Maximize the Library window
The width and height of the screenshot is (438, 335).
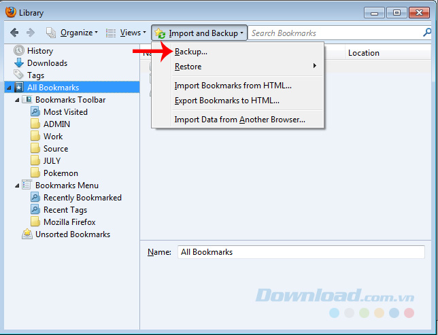coord(397,13)
